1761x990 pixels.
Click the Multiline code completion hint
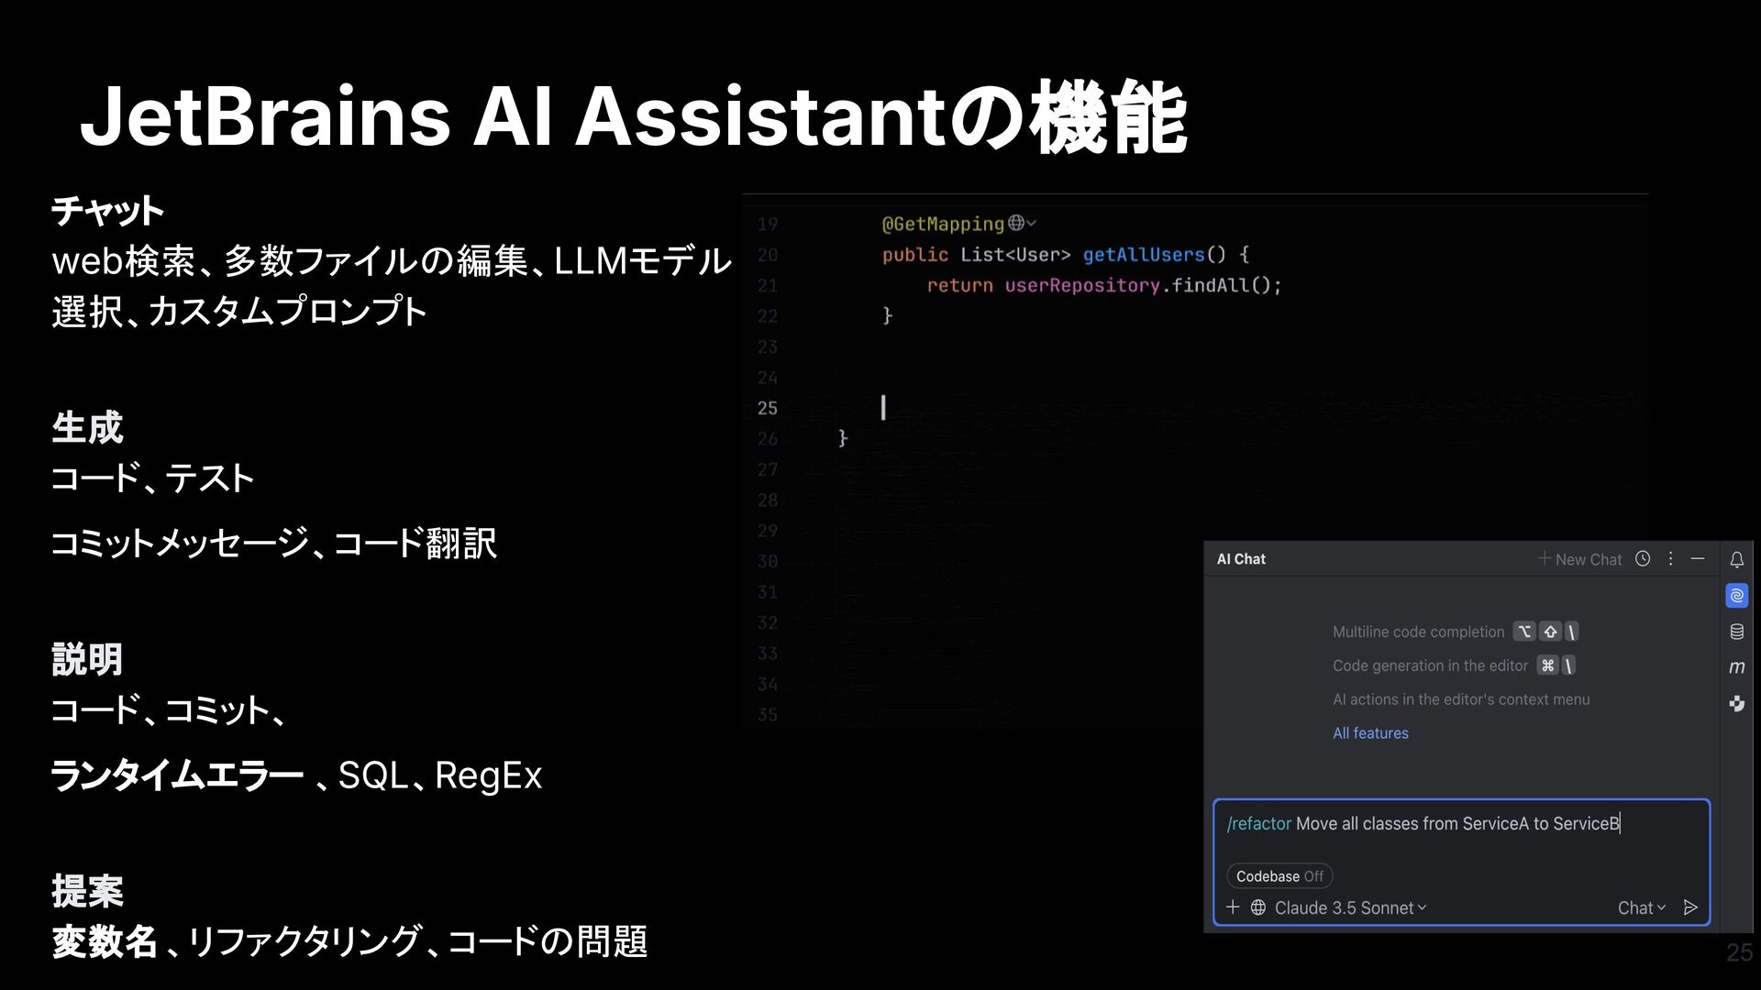coord(1418,632)
